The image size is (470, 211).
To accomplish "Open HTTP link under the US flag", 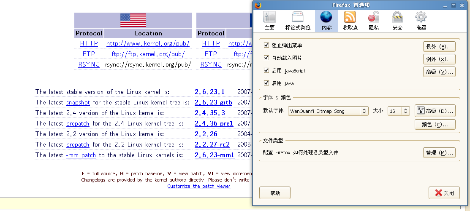I will pyautogui.click(x=89, y=43).
